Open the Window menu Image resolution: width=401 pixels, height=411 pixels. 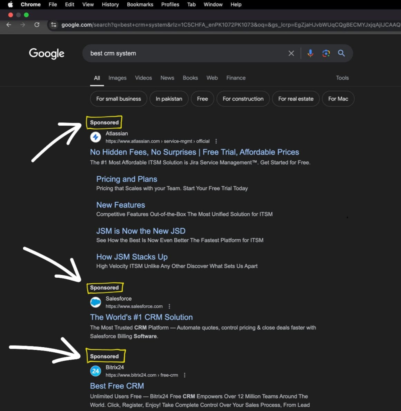(213, 4)
